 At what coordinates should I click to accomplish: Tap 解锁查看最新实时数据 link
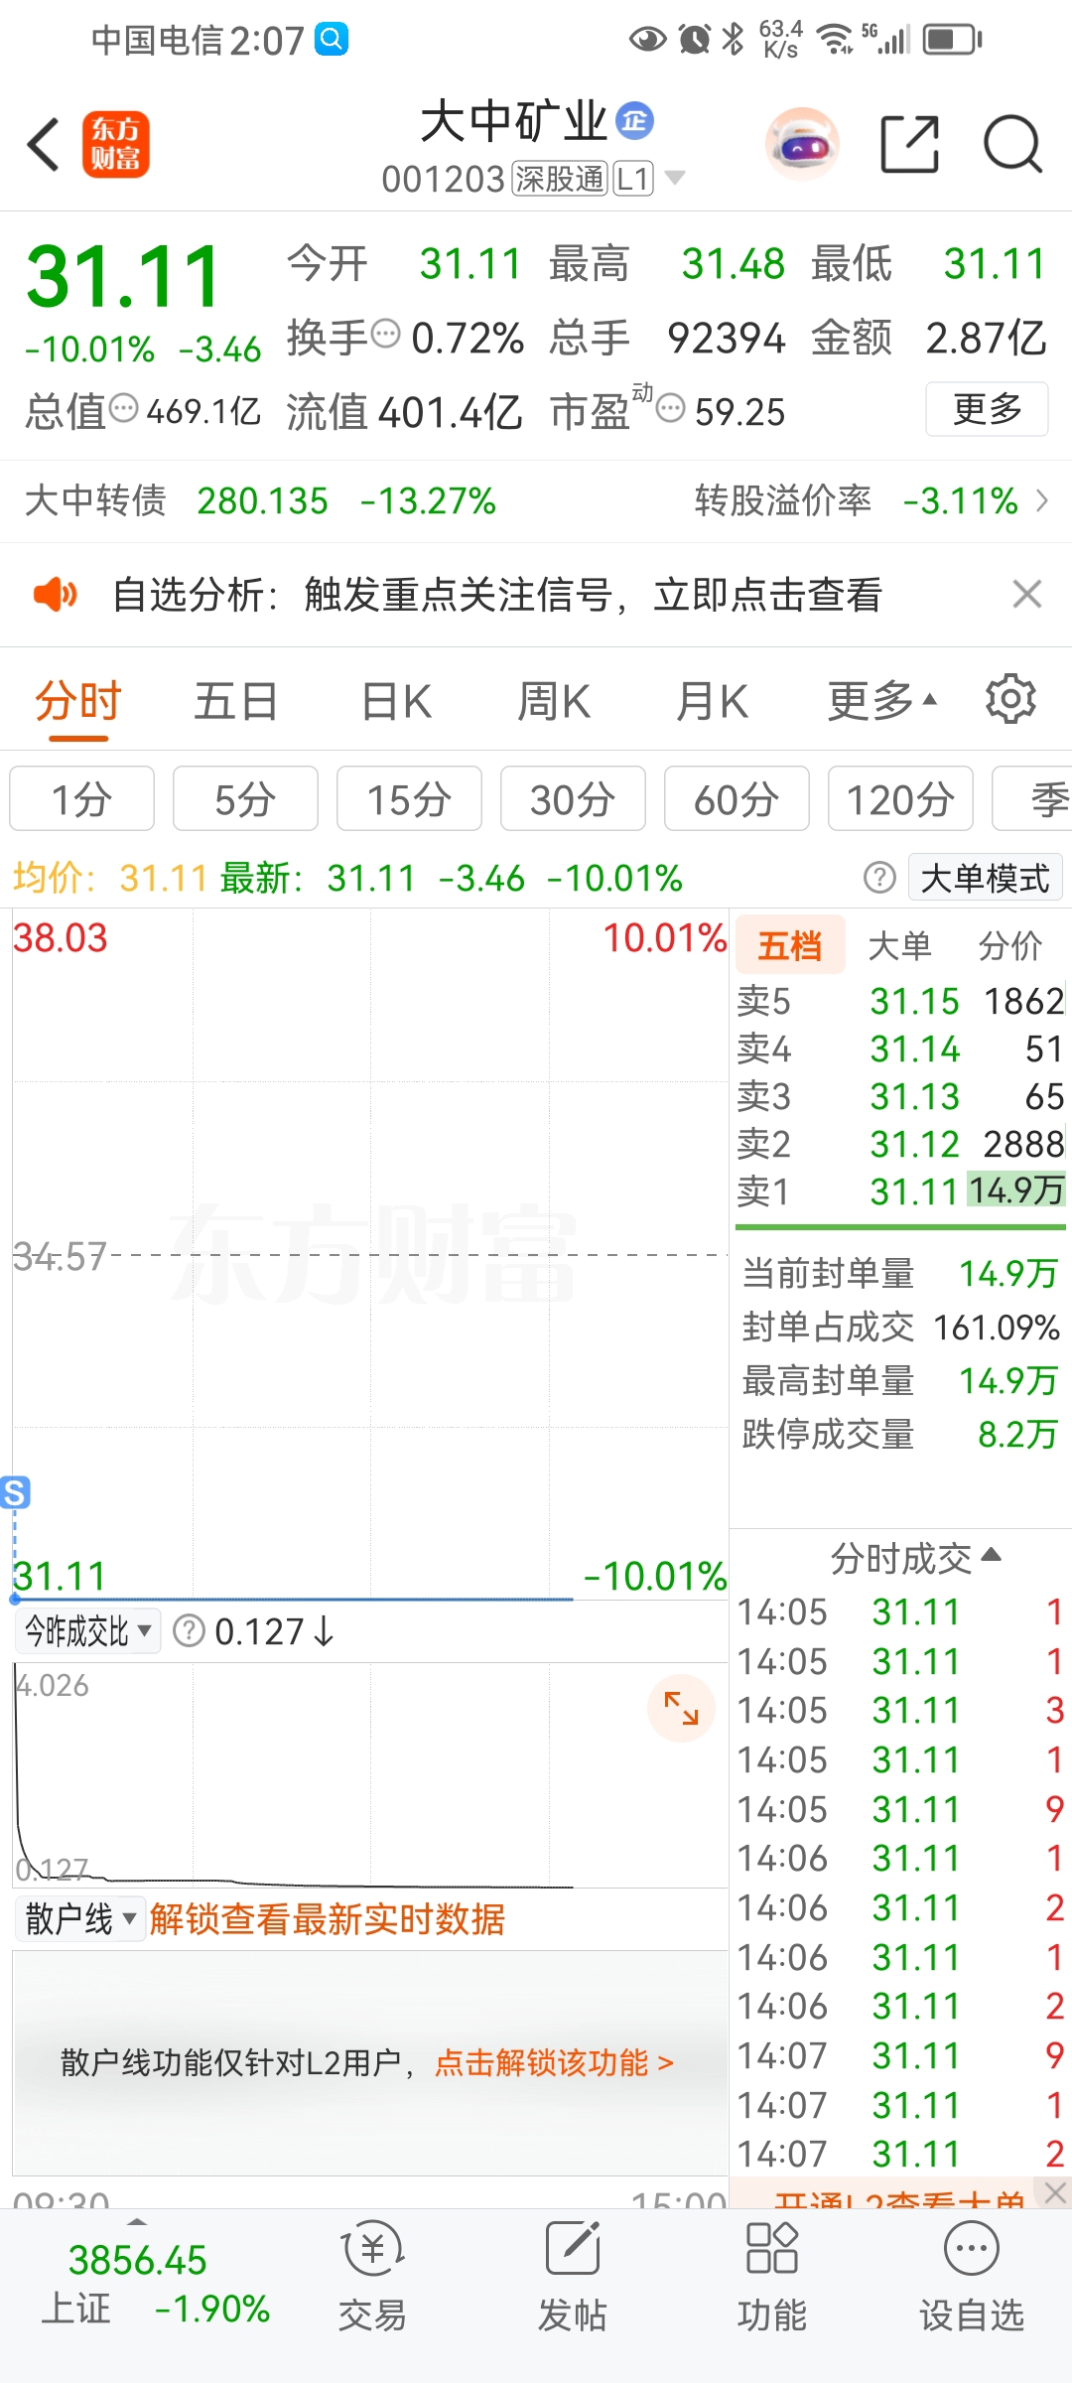coord(327,1918)
